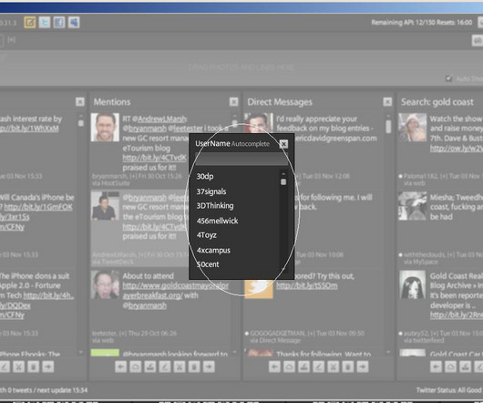Viewport: 483px width, 403px height.
Task: Click scissors icon below the leftmost column
Action: [x=18, y=367]
